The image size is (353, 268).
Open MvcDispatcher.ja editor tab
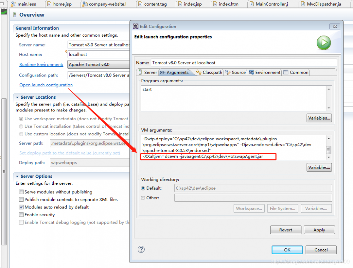tap(321, 4)
